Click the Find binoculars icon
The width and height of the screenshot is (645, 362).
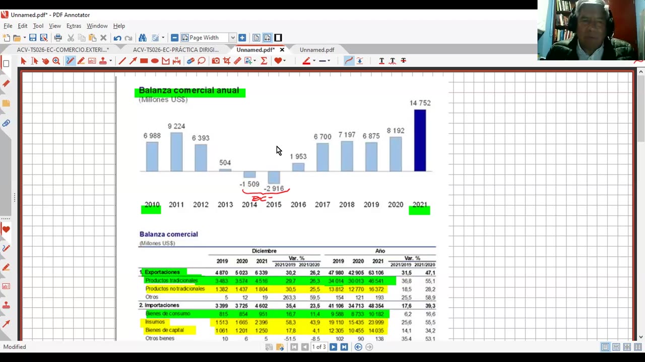(143, 38)
